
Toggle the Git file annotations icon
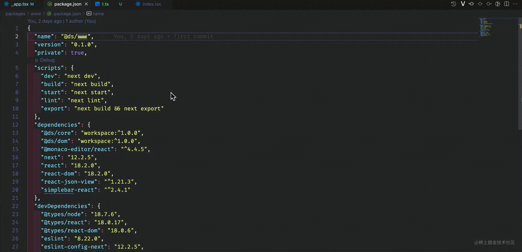tap(498, 4)
